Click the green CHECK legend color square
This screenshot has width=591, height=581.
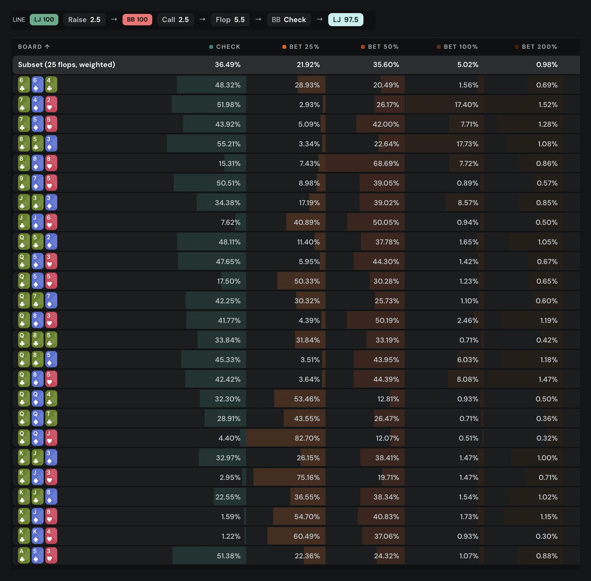tap(211, 47)
